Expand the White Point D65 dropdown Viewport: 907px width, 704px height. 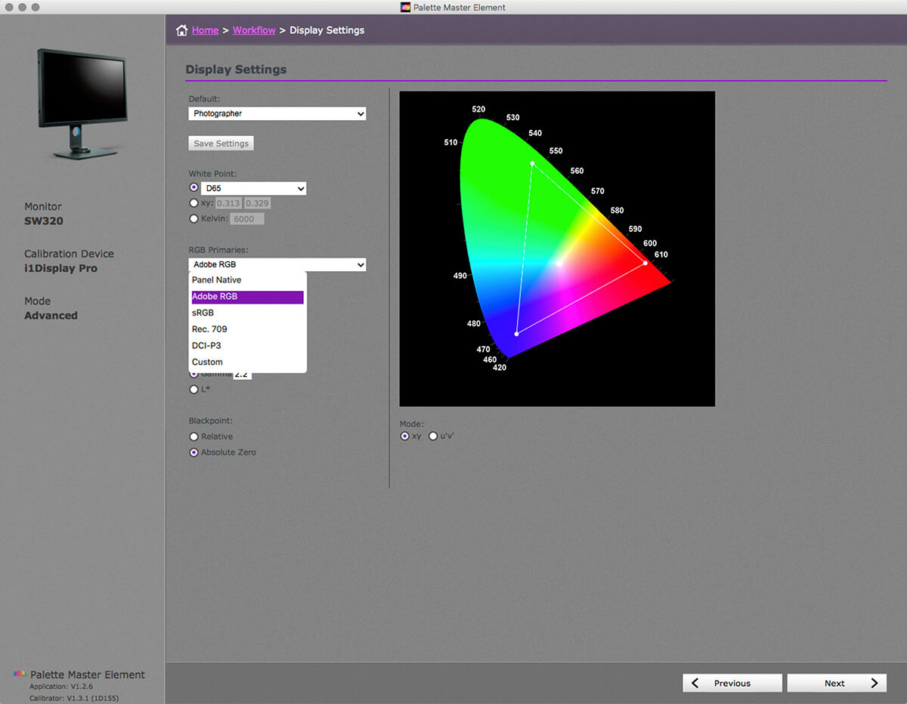(253, 188)
